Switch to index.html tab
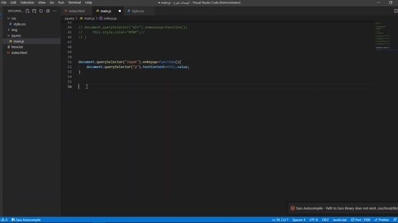This screenshot has height=223, width=398. tap(76, 11)
